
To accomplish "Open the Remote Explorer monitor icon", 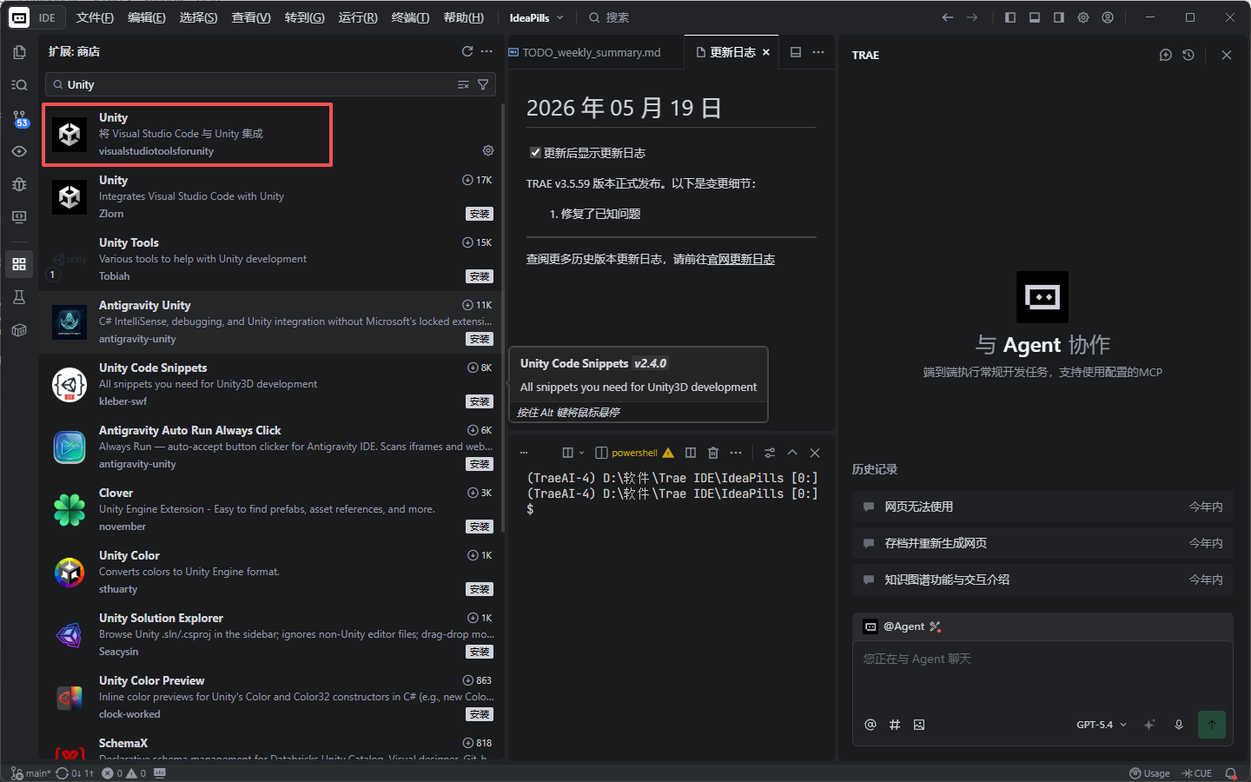I will pos(19,217).
